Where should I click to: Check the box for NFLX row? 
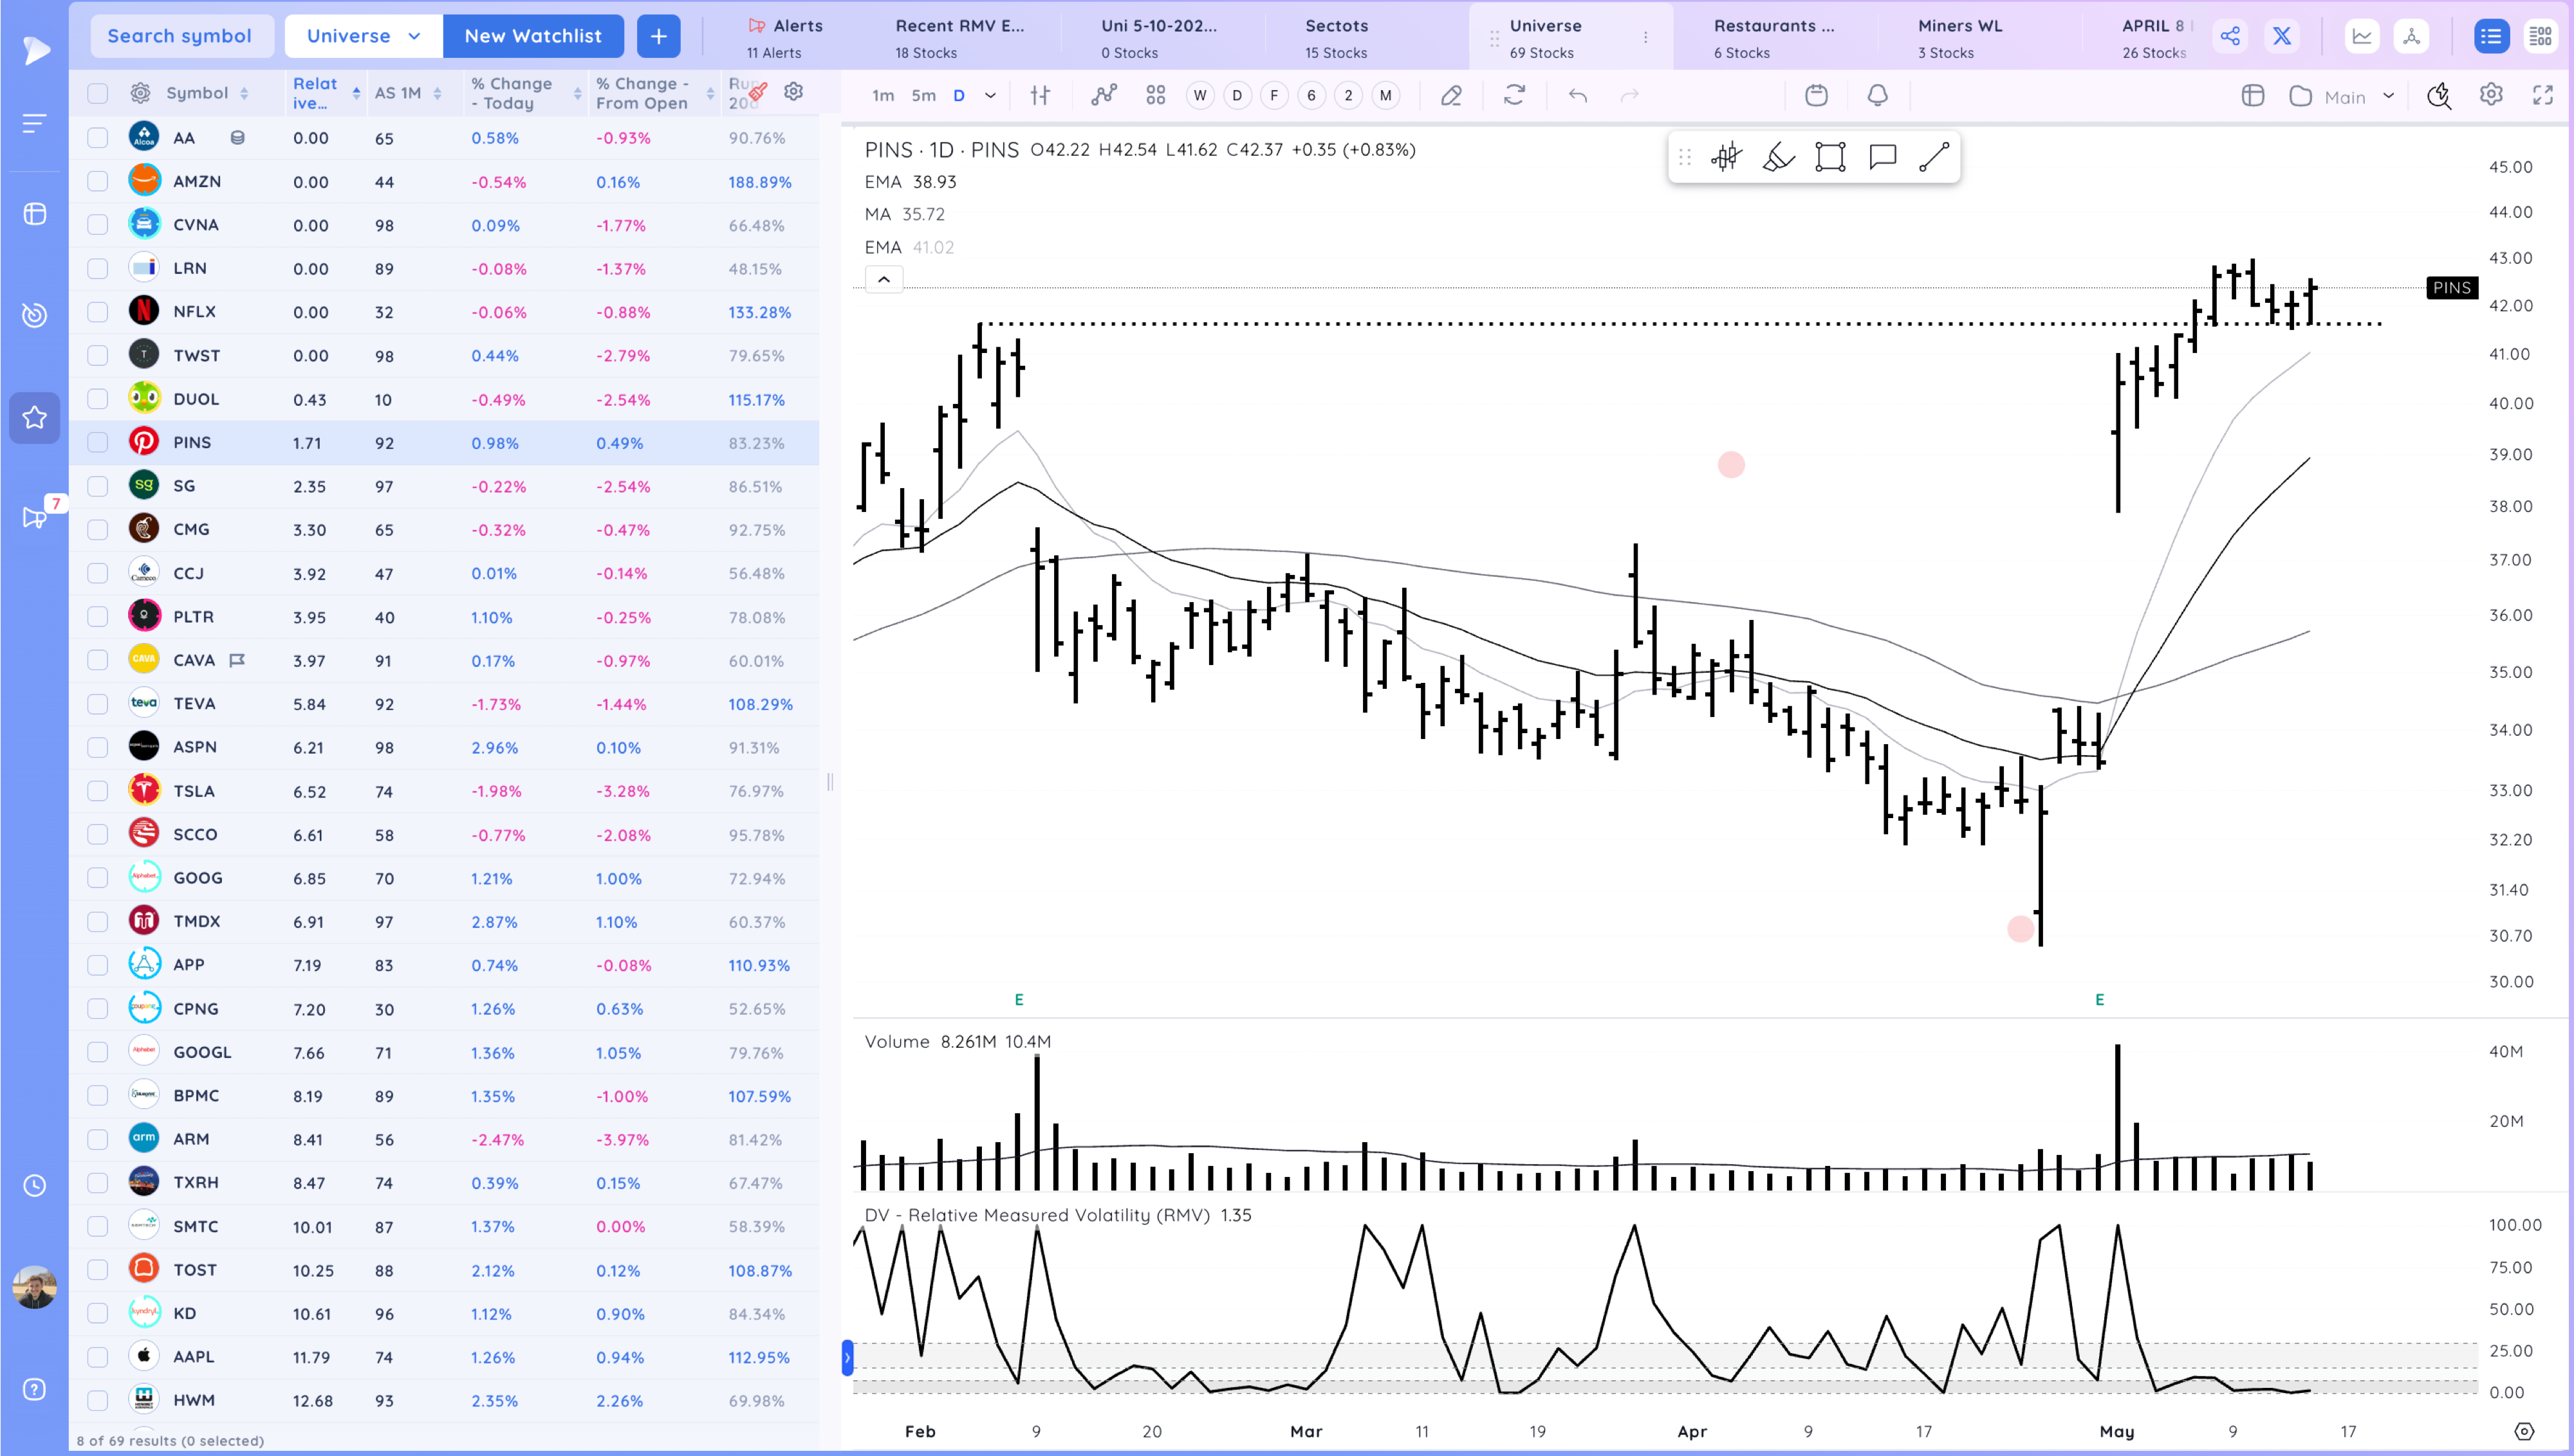point(97,312)
